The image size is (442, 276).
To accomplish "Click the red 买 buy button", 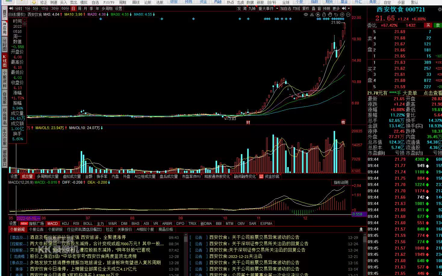I will 428,25.
